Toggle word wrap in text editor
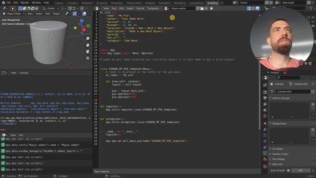Viewport: 316px width, 178px height. (x=253, y=8)
